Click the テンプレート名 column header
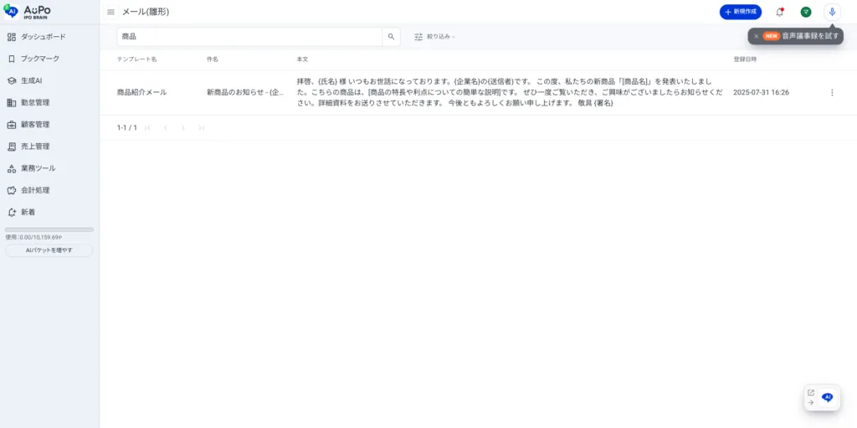 [x=136, y=59]
